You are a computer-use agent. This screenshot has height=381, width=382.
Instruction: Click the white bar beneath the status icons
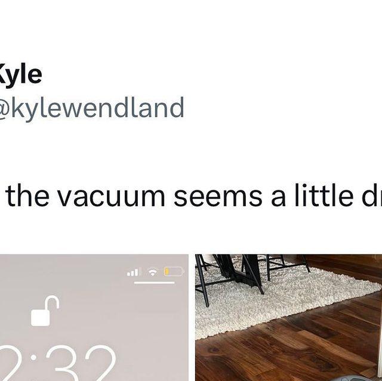pos(154,283)
